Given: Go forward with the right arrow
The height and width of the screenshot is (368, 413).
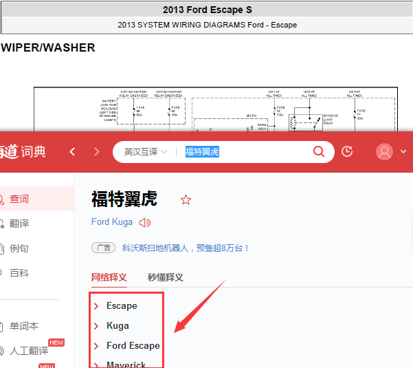Looking at the screenshot, I should [x=97, y=152].
